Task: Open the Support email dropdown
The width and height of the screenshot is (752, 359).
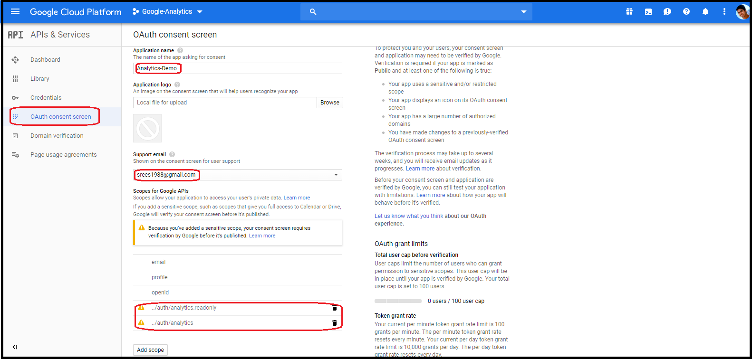Action: tap(238, 175)
